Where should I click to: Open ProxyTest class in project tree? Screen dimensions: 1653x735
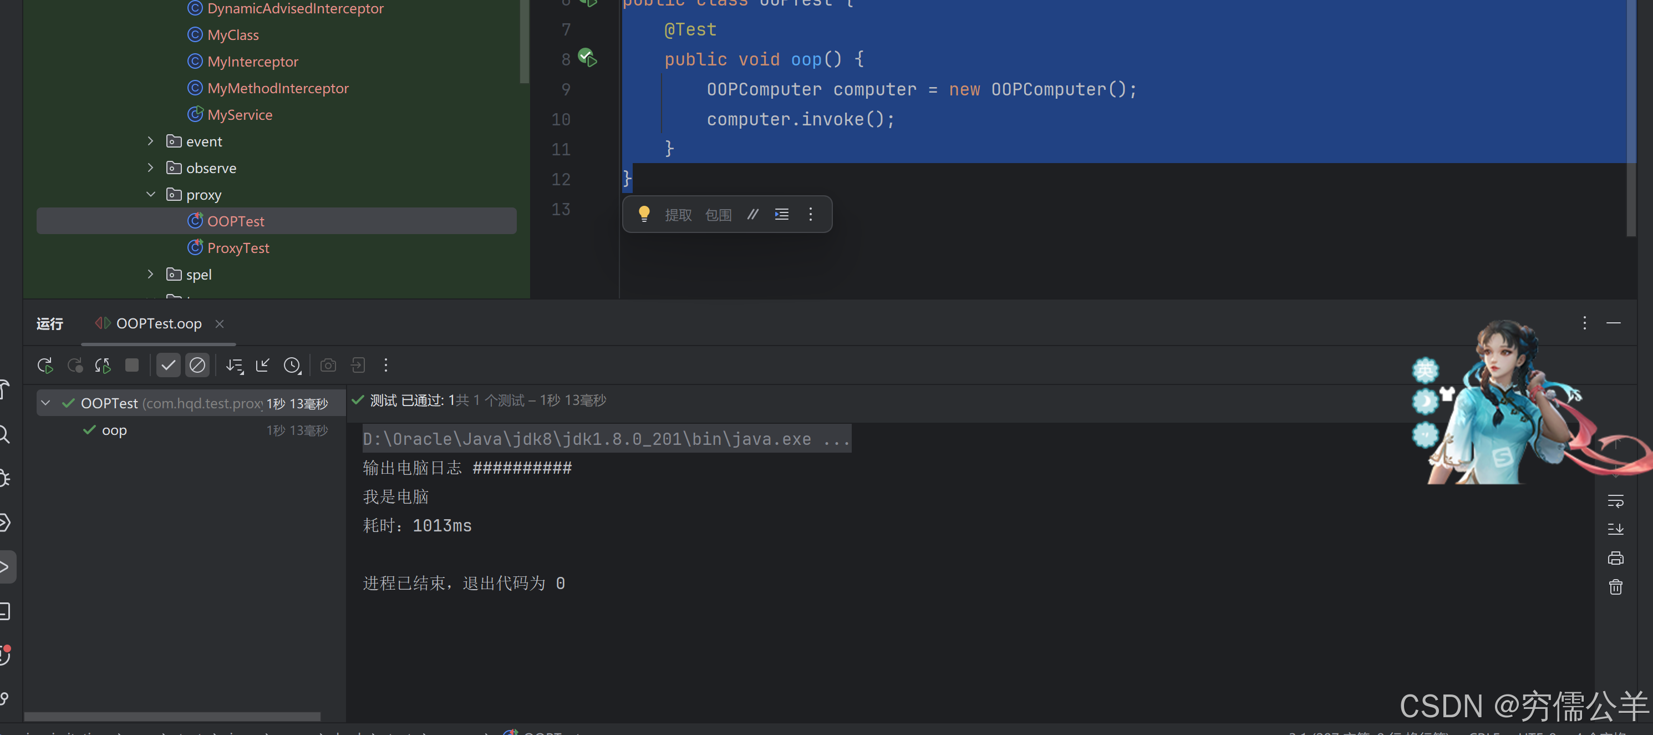click(237, 248)
